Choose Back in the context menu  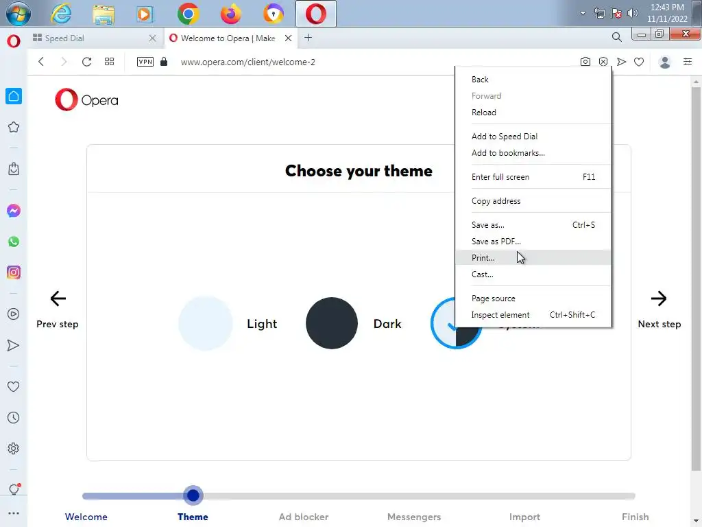click(533, 80)
